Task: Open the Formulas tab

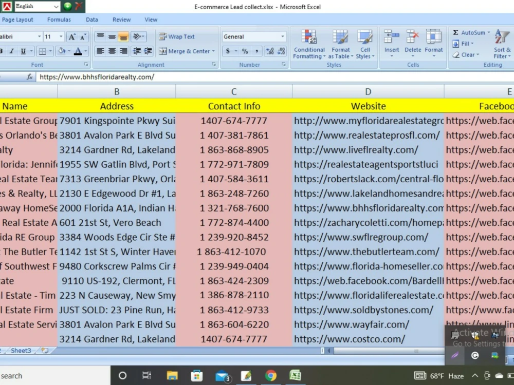Action: tap(59, 20)
